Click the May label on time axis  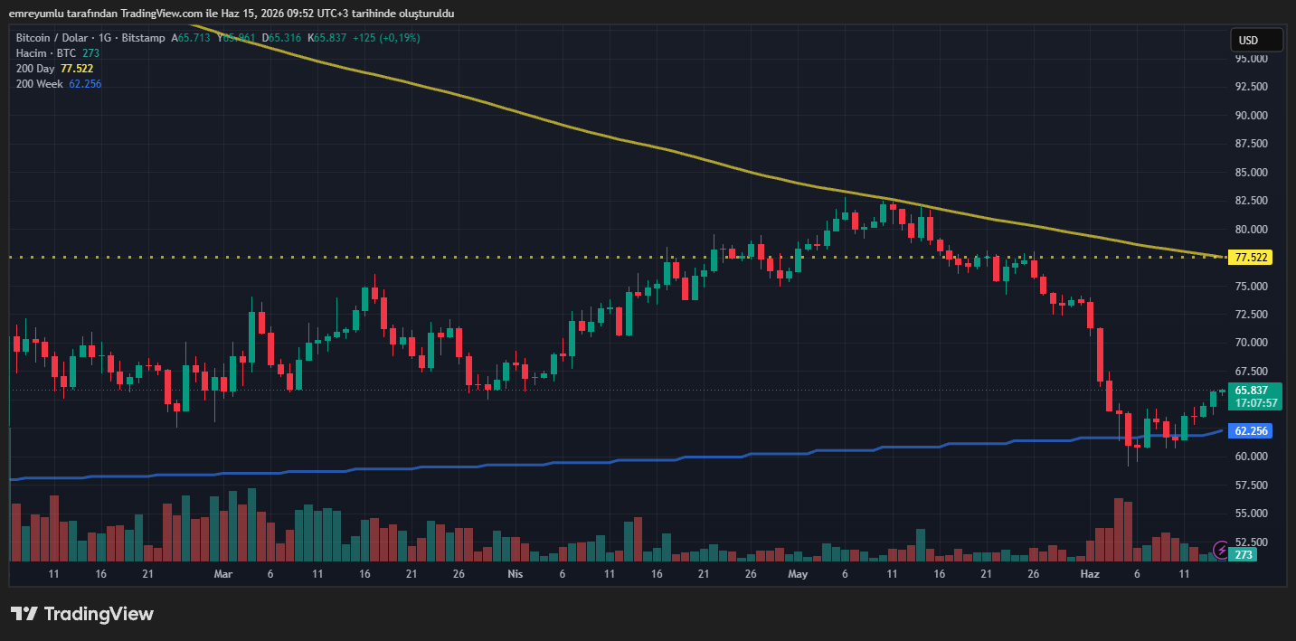coord(798,574)
